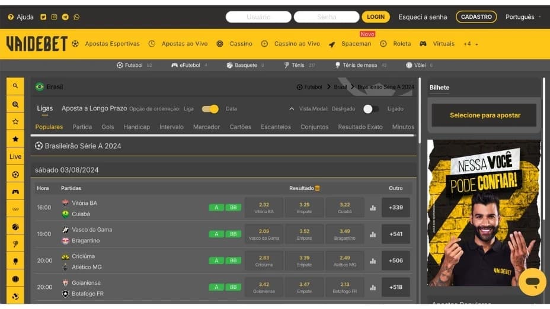Open Spaceman menu item
The width and height of the screenshot is (550, 309).
click(x=356, y=44)
